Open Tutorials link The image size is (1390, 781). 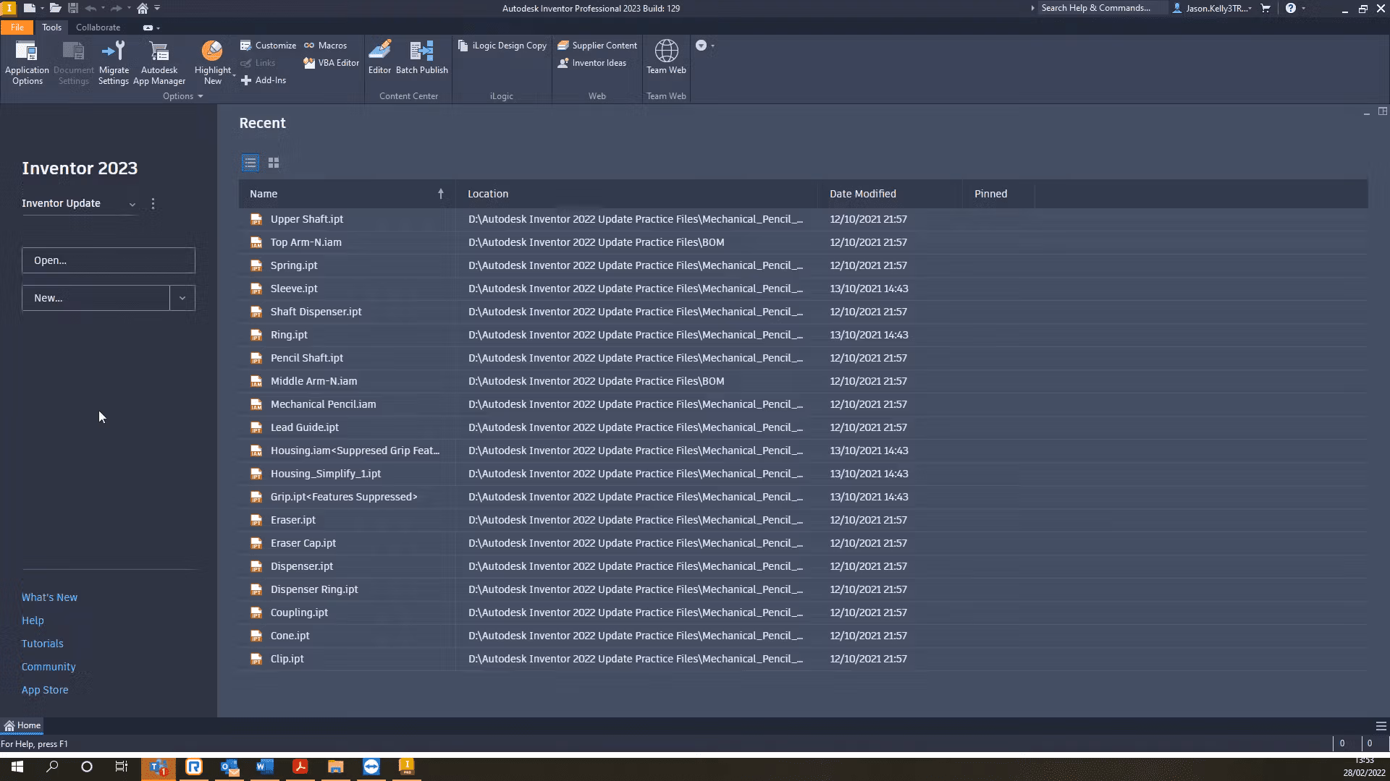coord(42,644)
